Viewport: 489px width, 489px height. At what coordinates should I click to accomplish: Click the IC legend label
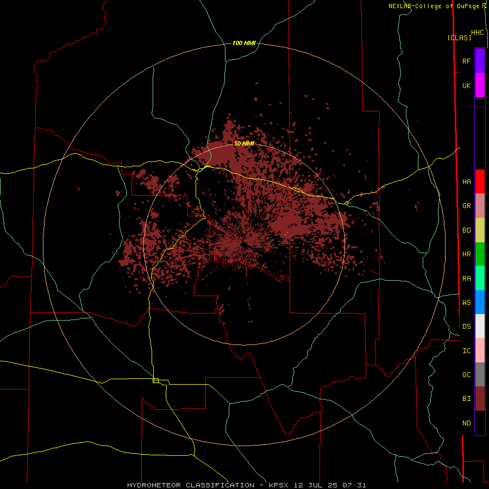tap(466, 351)
